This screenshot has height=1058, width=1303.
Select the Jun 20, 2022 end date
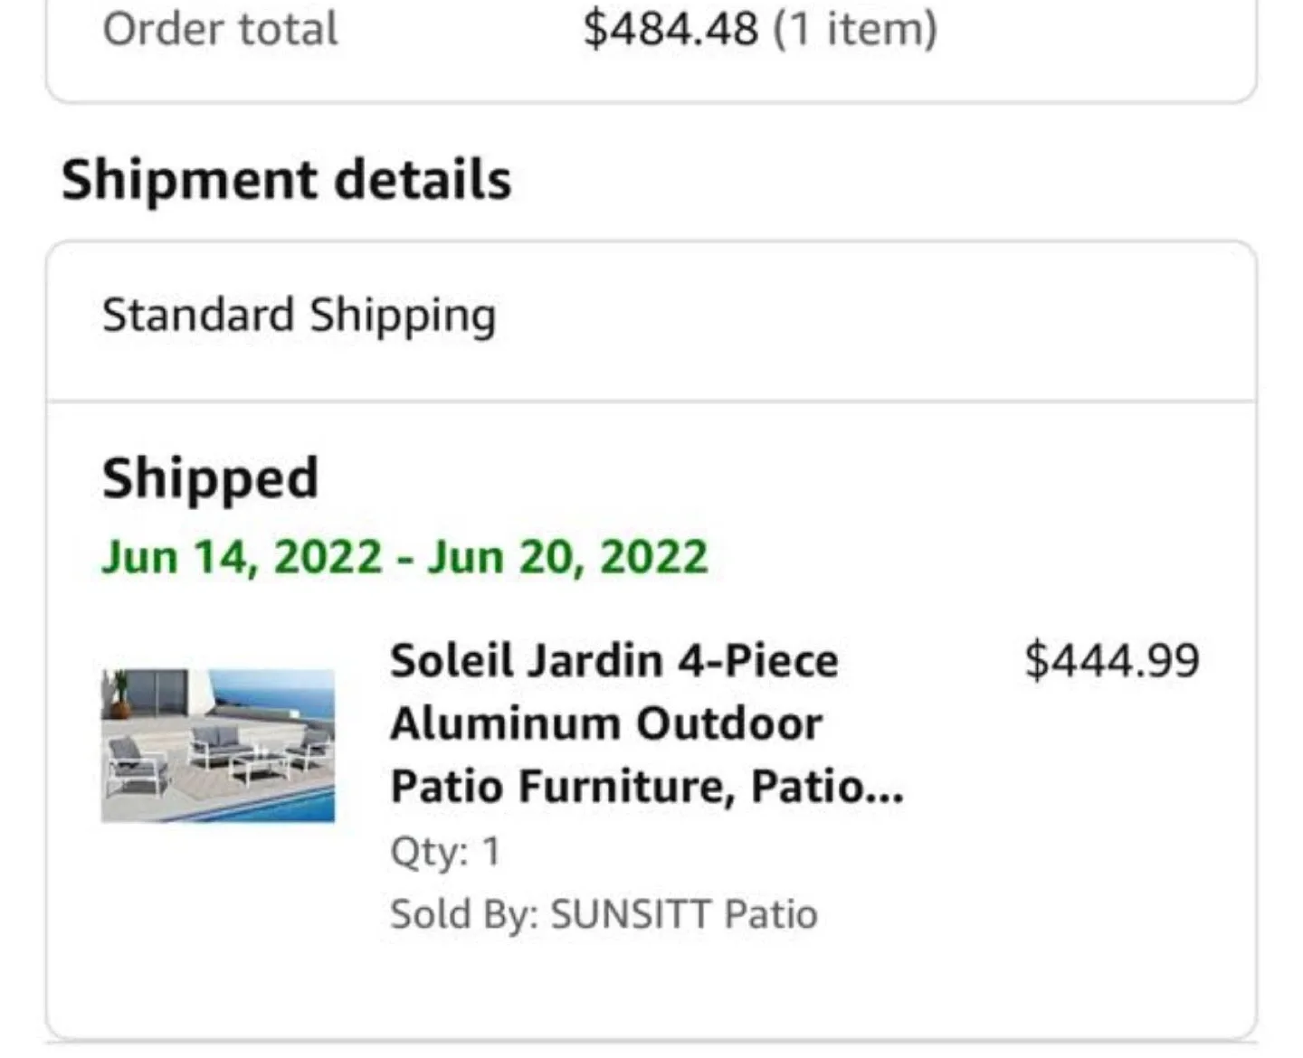click(568, 555)
